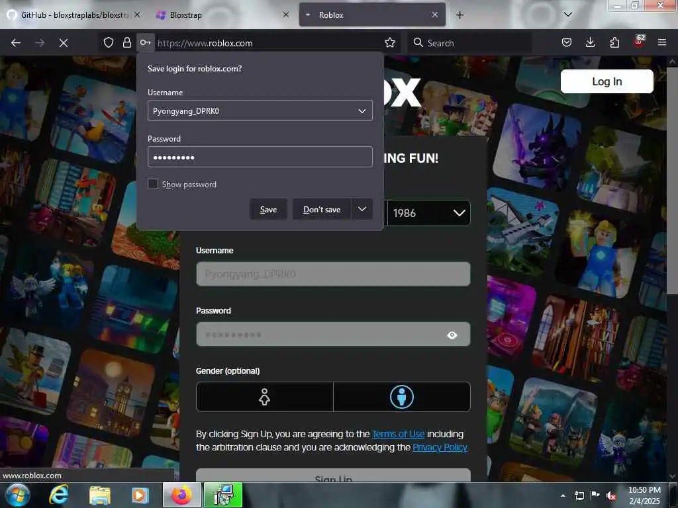Open the Privacy Policy link

click(x=440, y=447)
